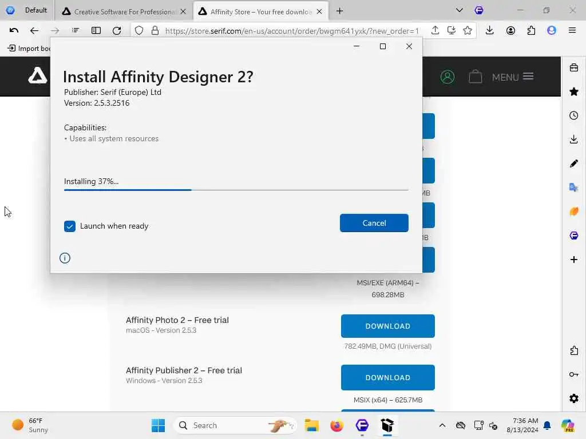Uncheck the Launch when ready checkbox
This screenshot has height=439, width=586.
pos(69,226)
